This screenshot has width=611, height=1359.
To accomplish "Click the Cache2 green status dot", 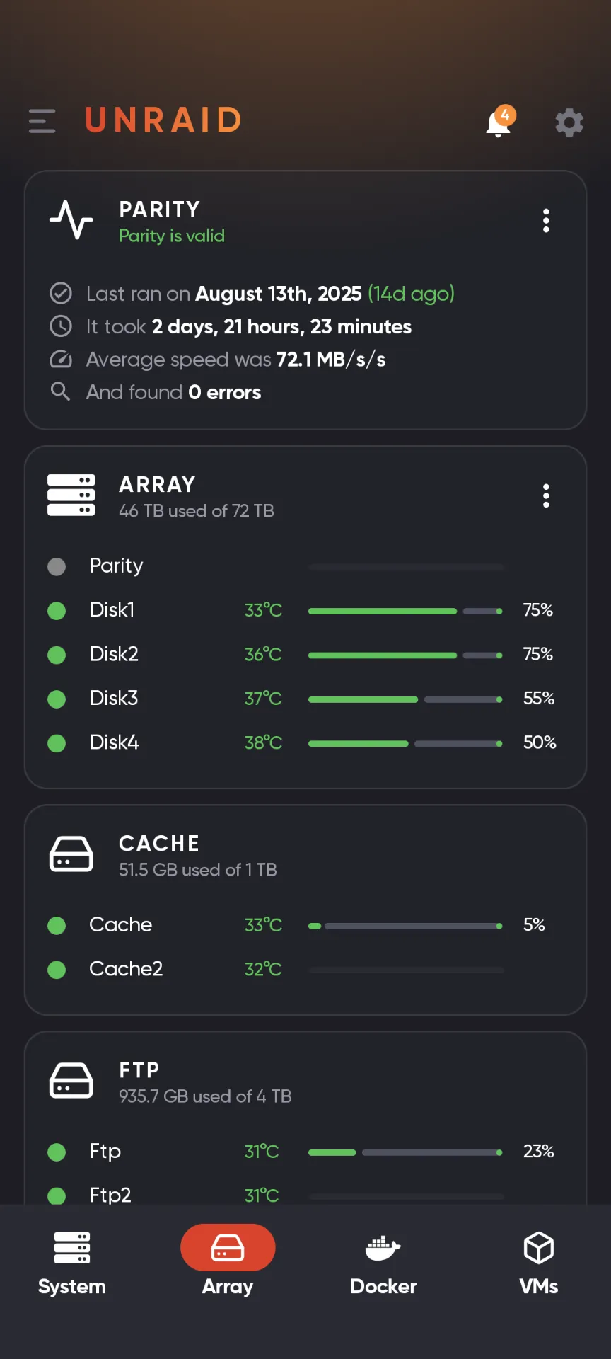I will (57, 969).
